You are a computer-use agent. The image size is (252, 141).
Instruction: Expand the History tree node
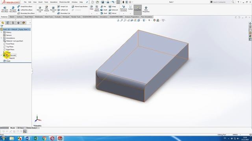(2, 32)
